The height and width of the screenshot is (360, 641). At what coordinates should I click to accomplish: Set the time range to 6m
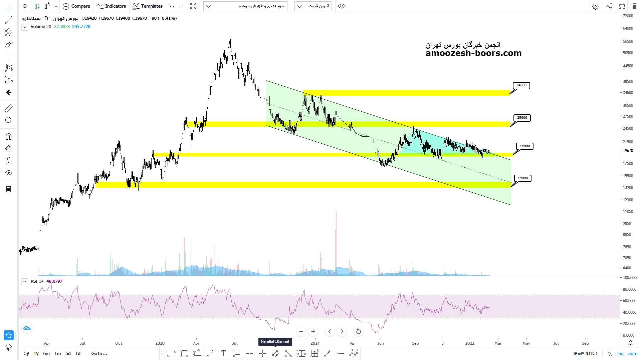pos(46,353)
